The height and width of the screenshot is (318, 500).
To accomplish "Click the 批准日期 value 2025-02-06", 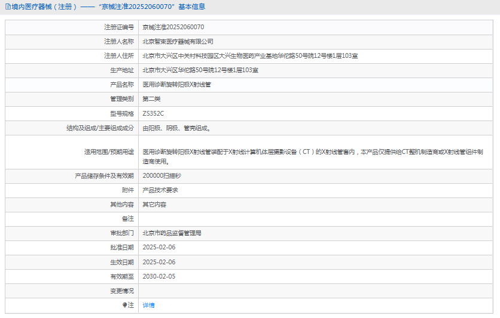I will click(x=159, y=248).
